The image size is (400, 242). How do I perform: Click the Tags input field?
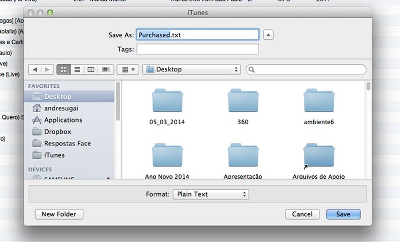click(198, 49)
